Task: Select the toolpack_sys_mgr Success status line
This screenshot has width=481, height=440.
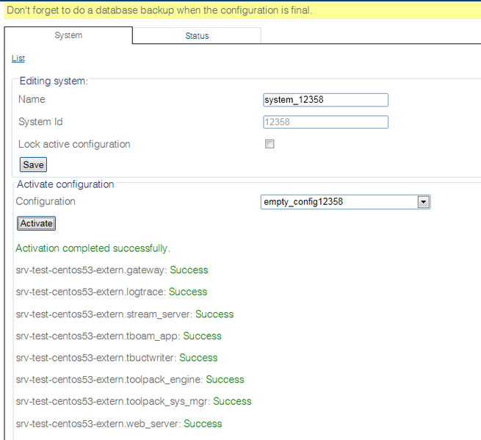Action: (133, 401)
